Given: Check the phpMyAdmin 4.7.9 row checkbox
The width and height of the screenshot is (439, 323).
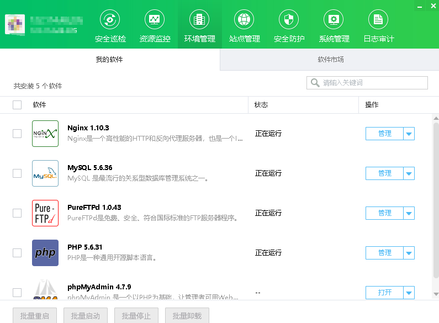Looking at the screenshot, I should (17, 293).
